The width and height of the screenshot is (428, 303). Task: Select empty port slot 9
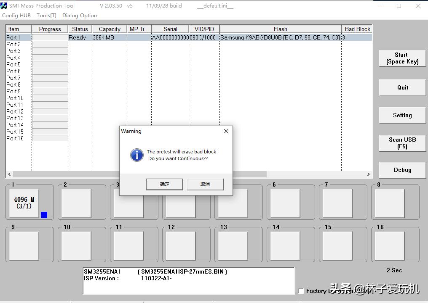click(24, 246)
